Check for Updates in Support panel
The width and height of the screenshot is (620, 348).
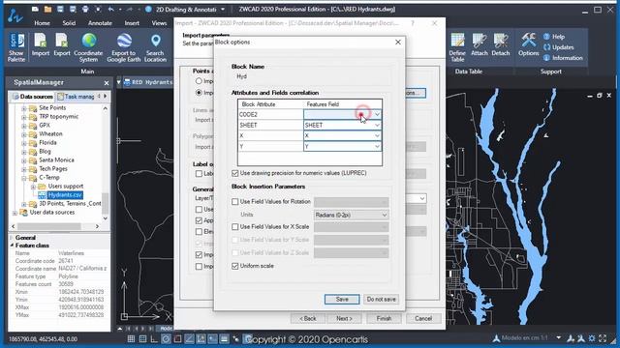tap(559, 47)
